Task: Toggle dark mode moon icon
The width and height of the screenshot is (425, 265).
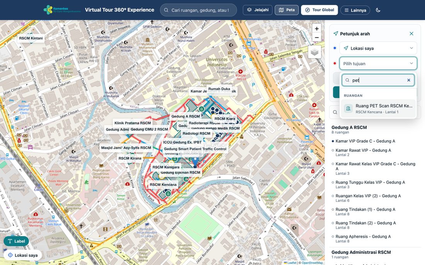Action: (x=378, y=10)
